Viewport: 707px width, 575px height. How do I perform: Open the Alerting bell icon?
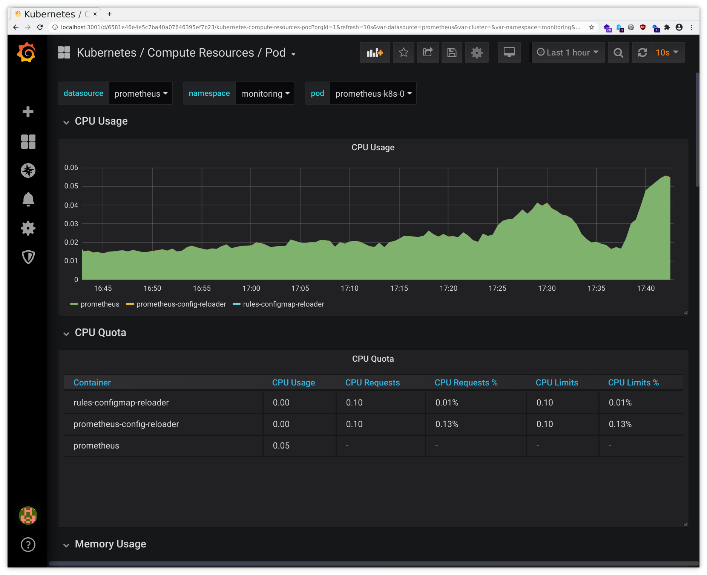(28, 199)
